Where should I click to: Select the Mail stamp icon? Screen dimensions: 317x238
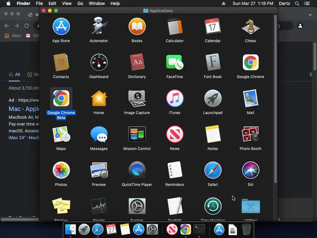[x=250, y=98]
